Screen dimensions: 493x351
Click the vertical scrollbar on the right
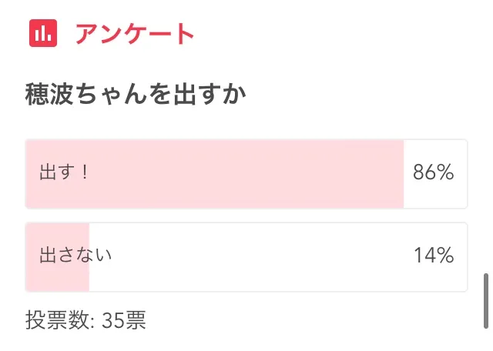coord(485,299)
